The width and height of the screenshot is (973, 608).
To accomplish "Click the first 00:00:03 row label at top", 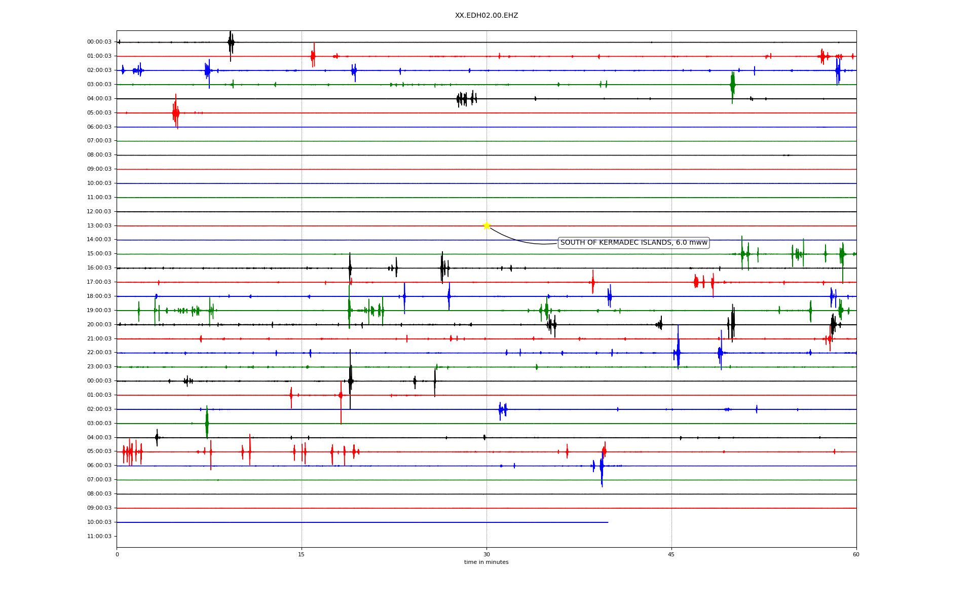I will (99, 42).
